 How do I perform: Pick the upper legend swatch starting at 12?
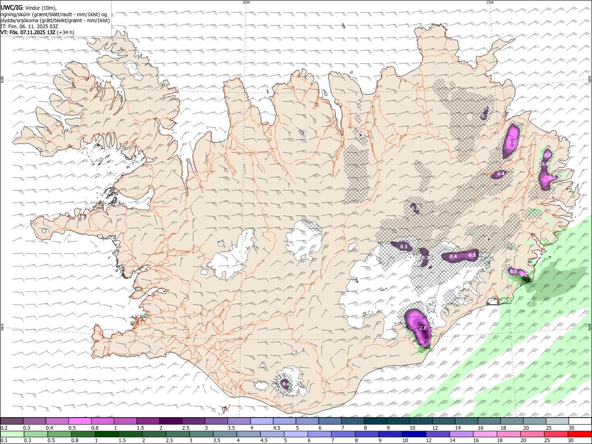444,421
